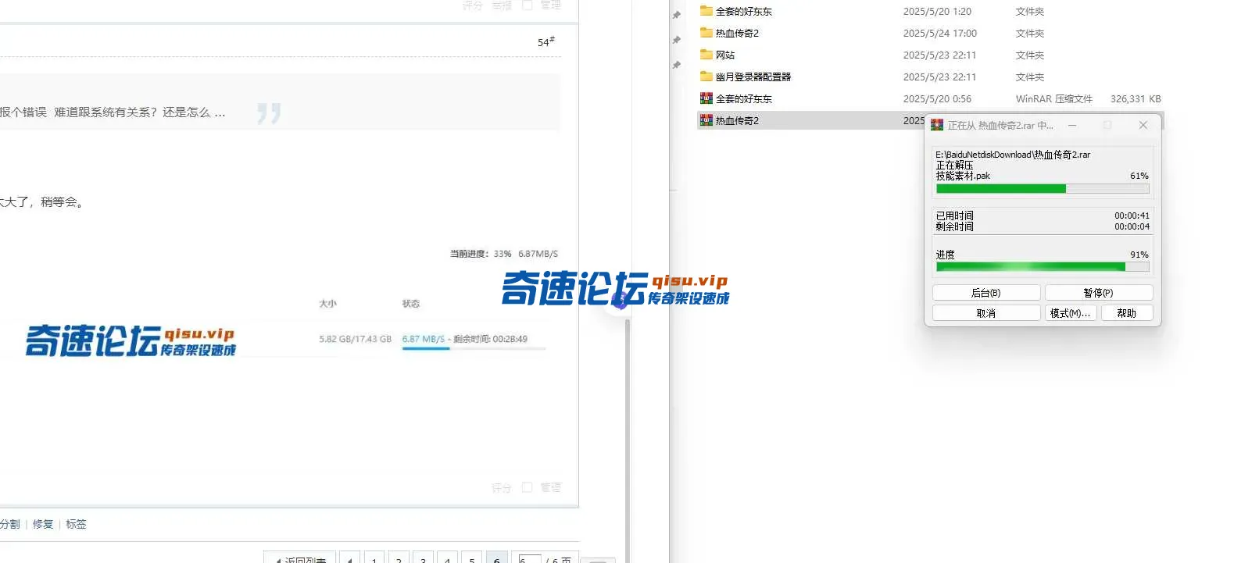Click the page number input field showing 6
Viewport: 1234px width, 563px height.
[530, 559]
